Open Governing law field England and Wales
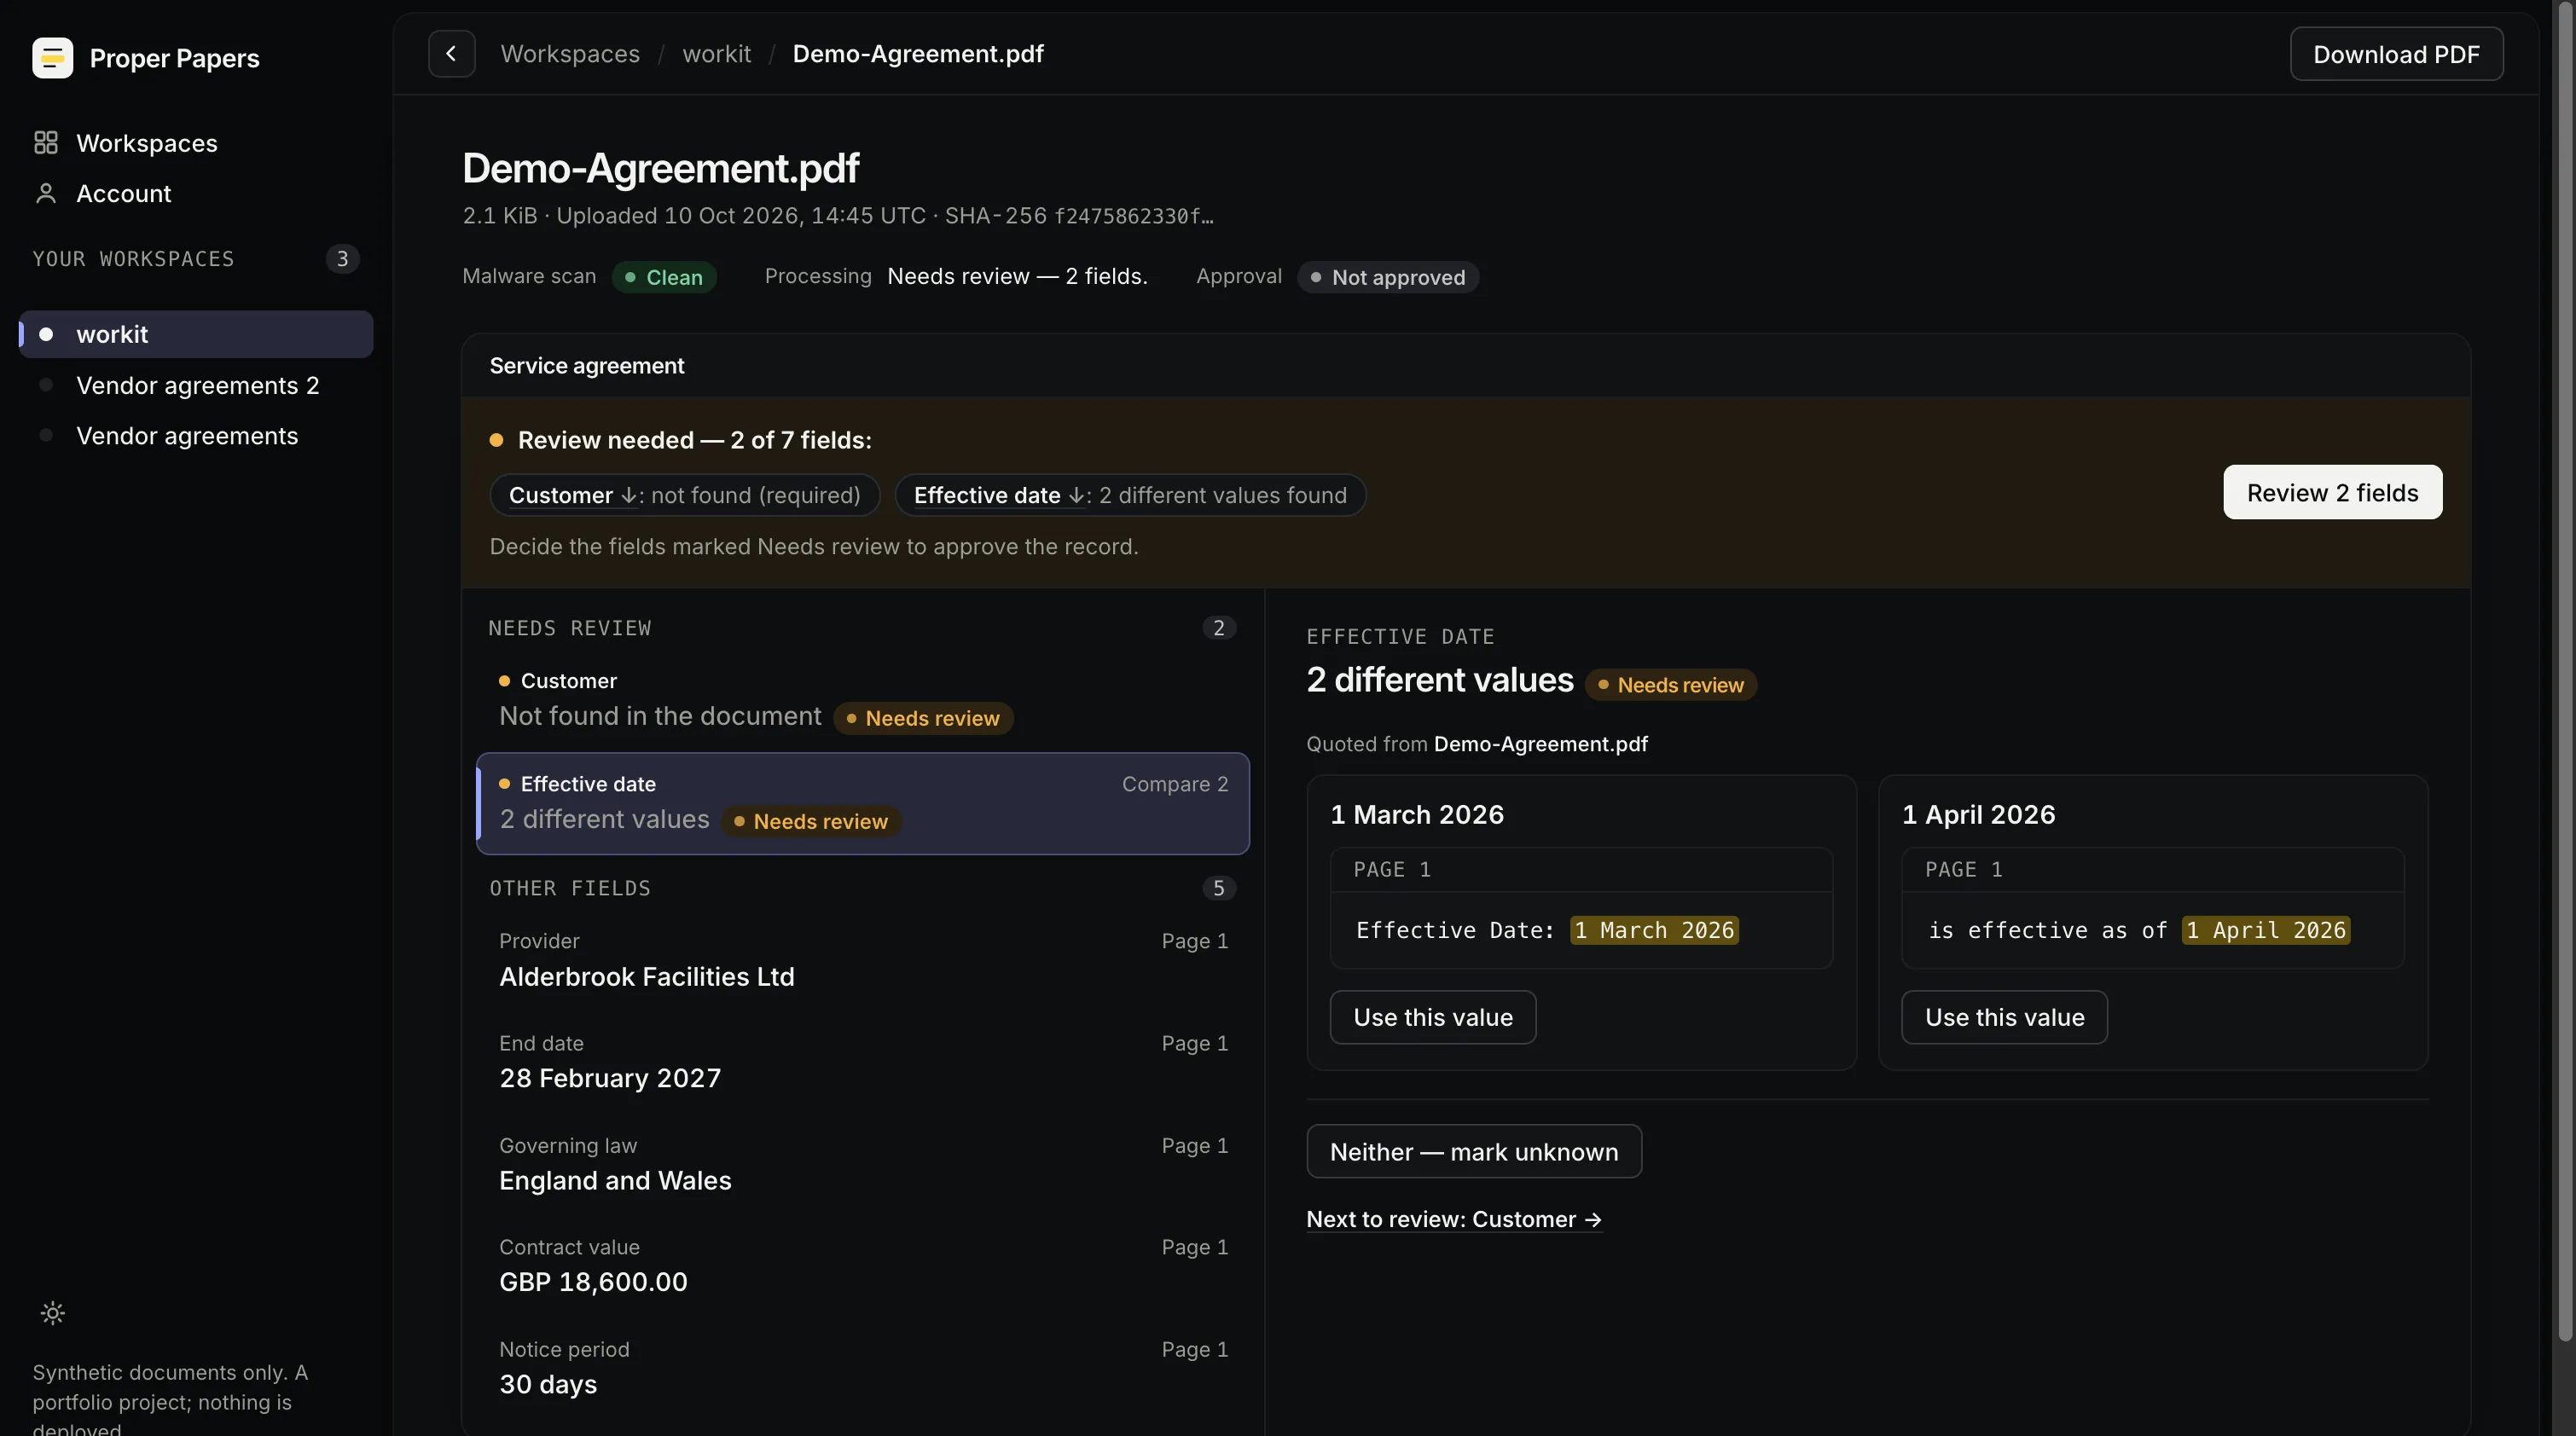2576x1436 pixels. (863, 1164)
